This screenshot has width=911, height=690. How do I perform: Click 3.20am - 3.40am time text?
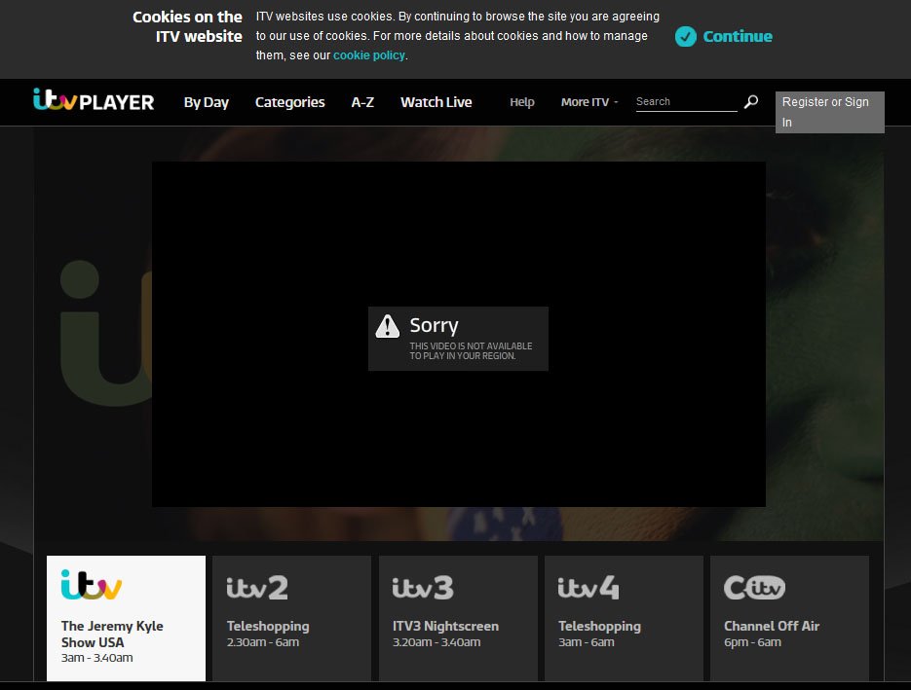437,642
